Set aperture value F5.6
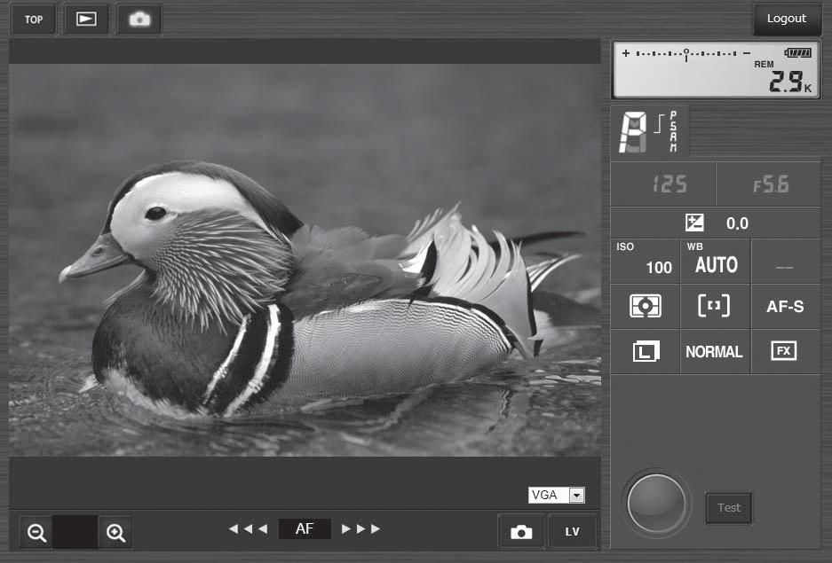Image resolution: width=832 pixels, height=563 pixels. coord(768,184)
